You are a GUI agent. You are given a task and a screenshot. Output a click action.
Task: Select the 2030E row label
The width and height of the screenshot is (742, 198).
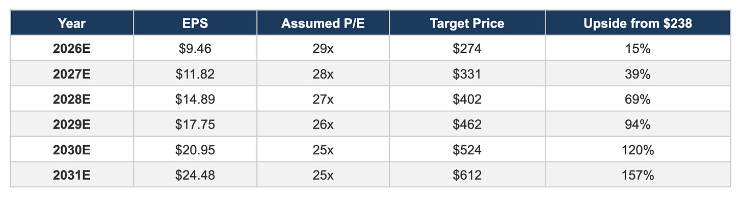pyautogui.click(x=71, y=150)
